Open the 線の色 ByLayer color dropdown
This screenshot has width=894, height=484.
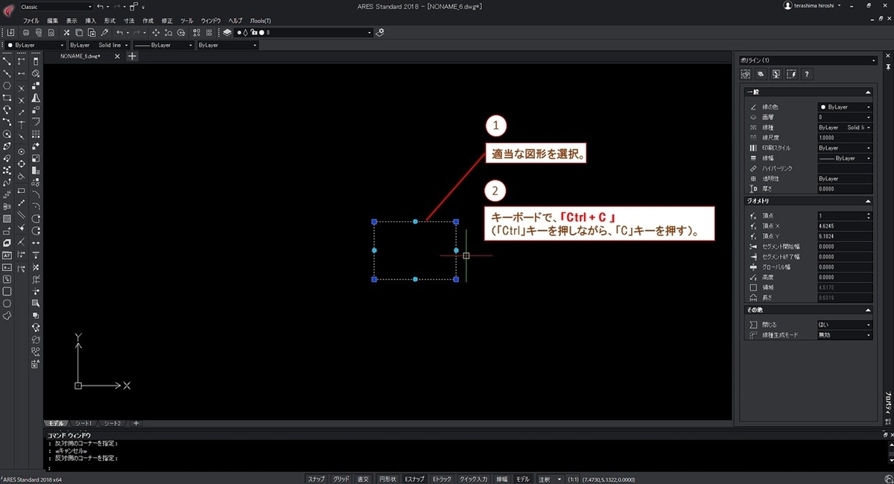[x=844, y=107]
